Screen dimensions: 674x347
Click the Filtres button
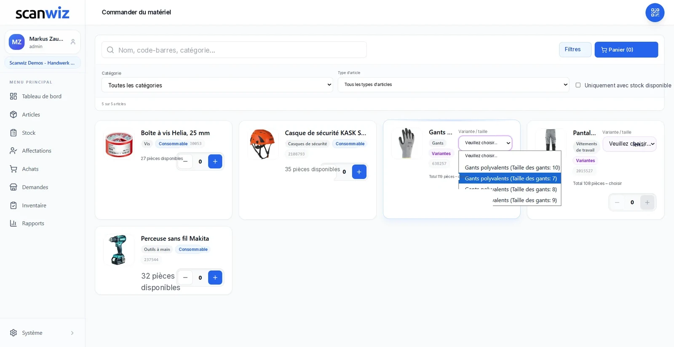pyautogui.click(x=575, y=50)
